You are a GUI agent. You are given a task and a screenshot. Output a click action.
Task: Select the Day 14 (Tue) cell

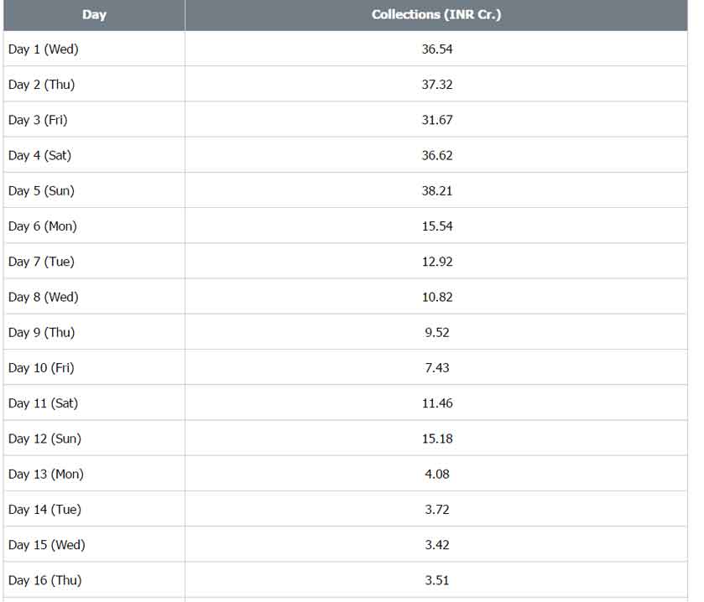click(45, 510)
